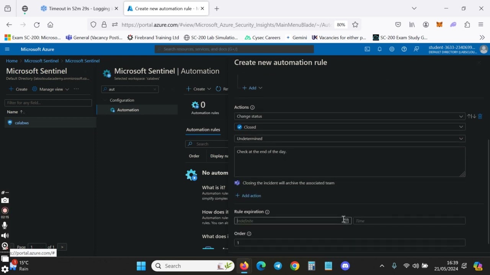Show info tooltip for Order
The width and height of the screenshot is (490, 275).
249,234
